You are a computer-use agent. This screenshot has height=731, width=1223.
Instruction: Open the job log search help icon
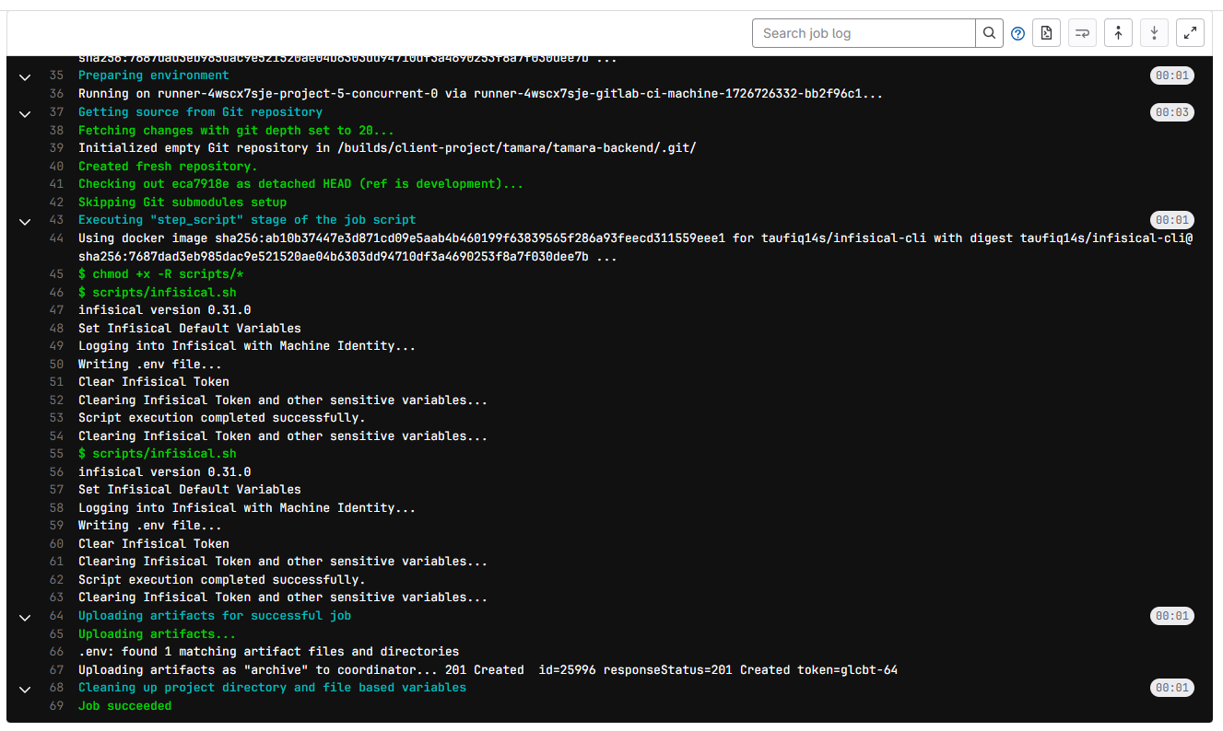[1017, 33]
